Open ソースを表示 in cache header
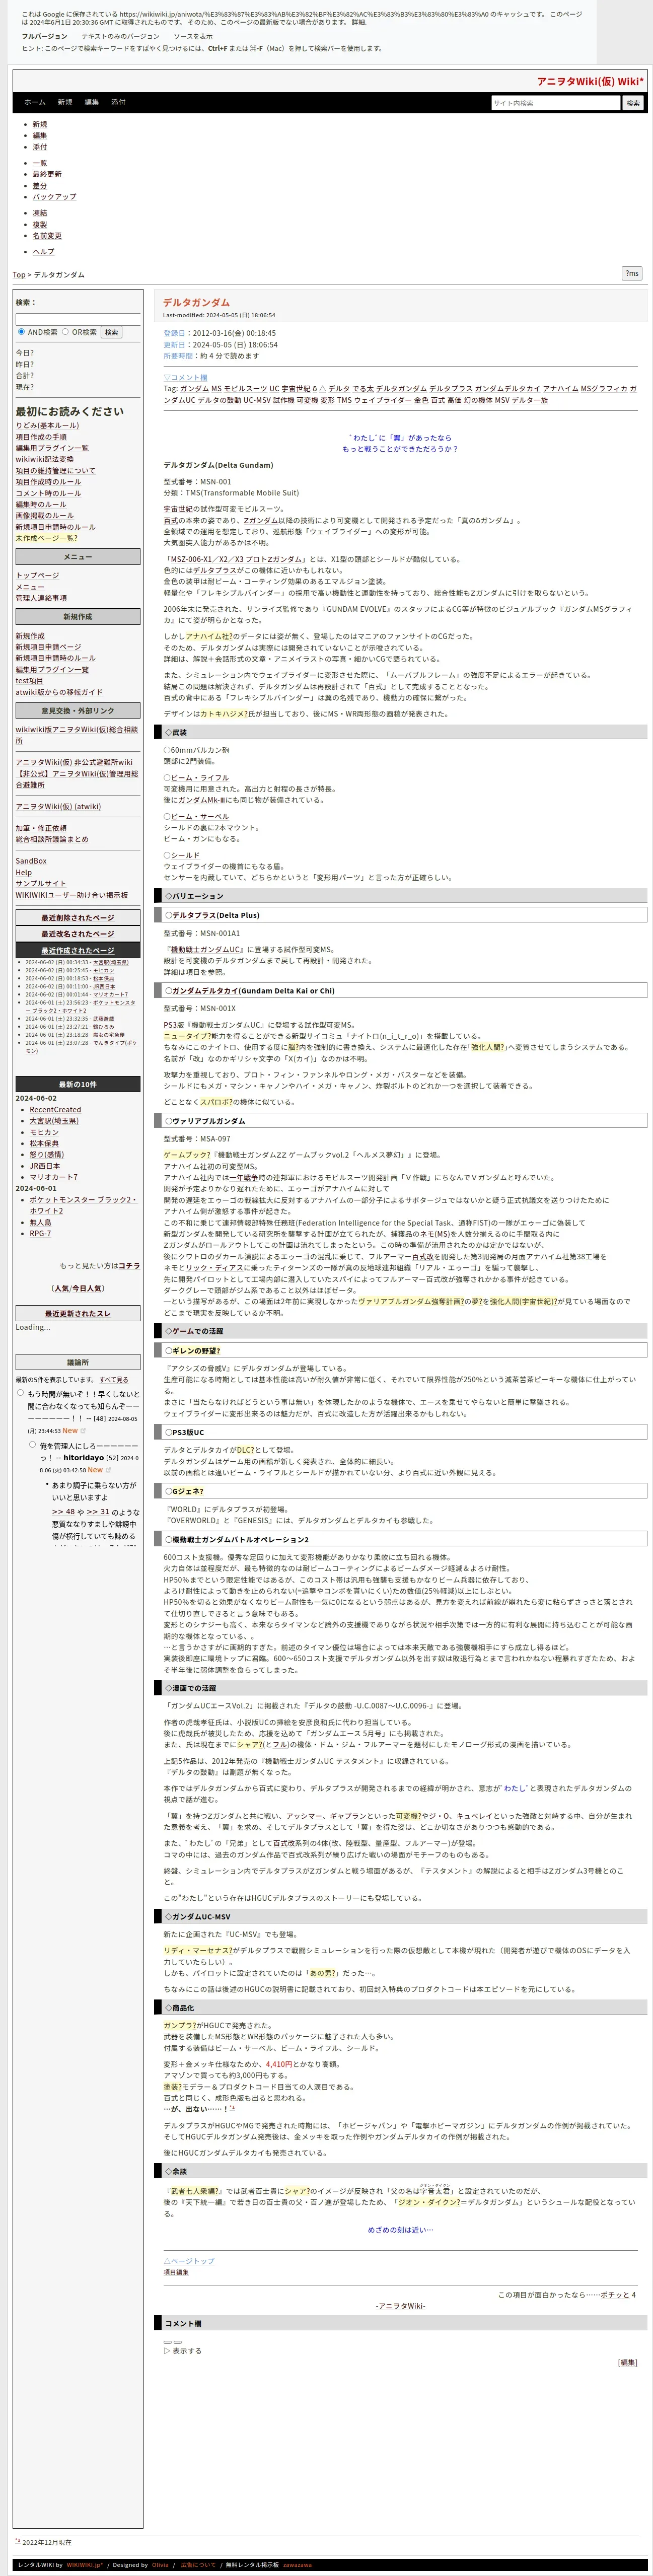 (x=194, y=36)
